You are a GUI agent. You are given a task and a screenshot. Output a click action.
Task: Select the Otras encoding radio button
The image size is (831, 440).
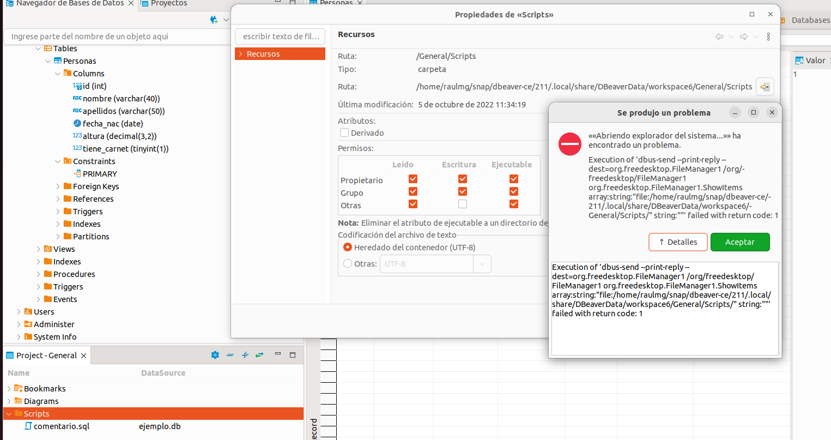347,263
